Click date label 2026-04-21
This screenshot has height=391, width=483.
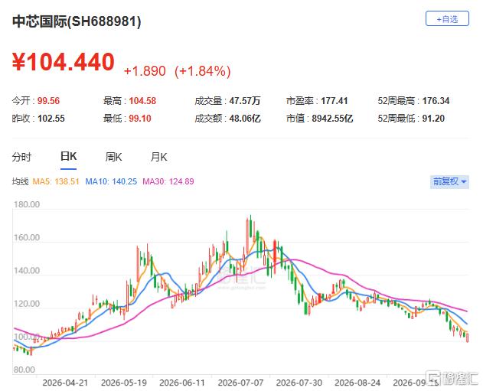pyautogui.click(x=65, y=383)
